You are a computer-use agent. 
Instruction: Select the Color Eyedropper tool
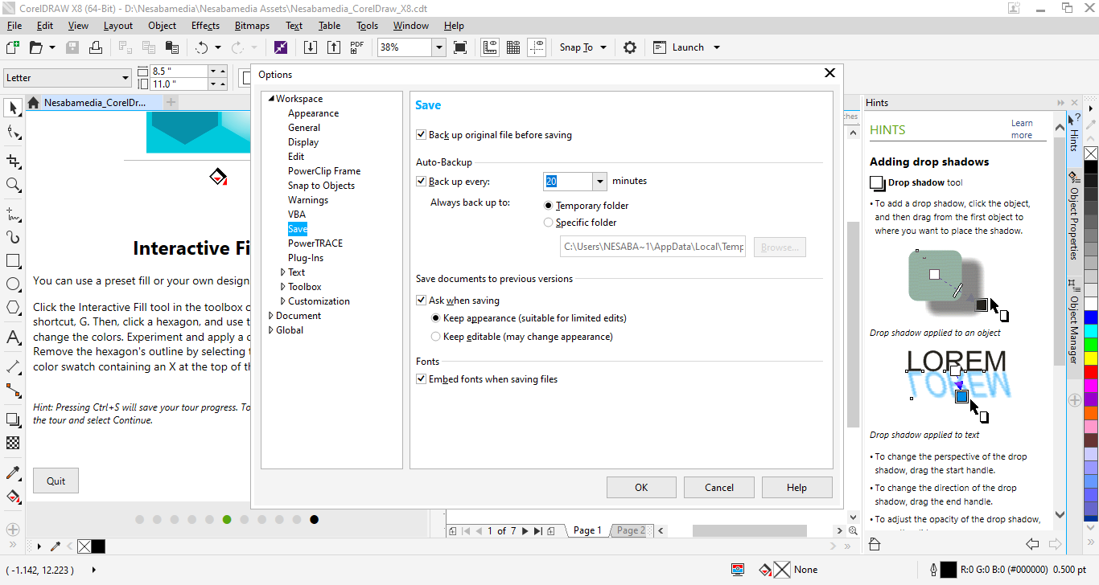13,472
